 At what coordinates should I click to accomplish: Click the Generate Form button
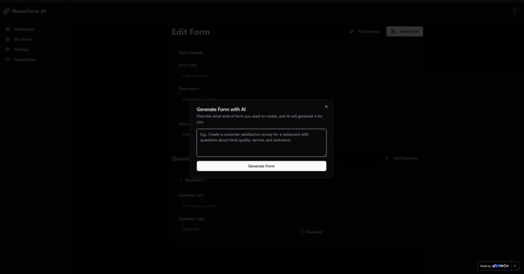[x=261, y=166]
